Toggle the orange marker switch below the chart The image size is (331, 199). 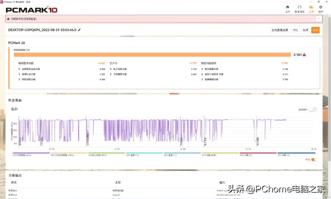[x=314, y=160]
